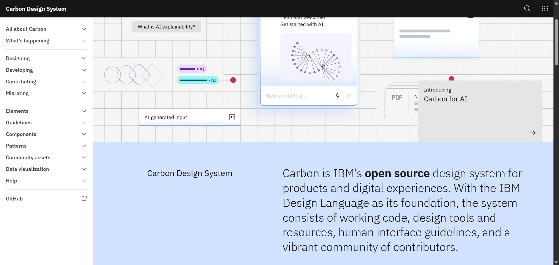
Task: Click the arrow on Carbon for AI card
Action: point(532,133)
